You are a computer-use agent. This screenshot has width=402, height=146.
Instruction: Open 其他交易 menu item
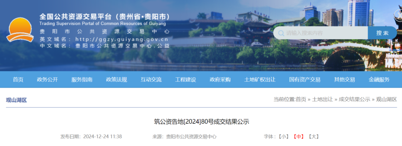[345, 80]
